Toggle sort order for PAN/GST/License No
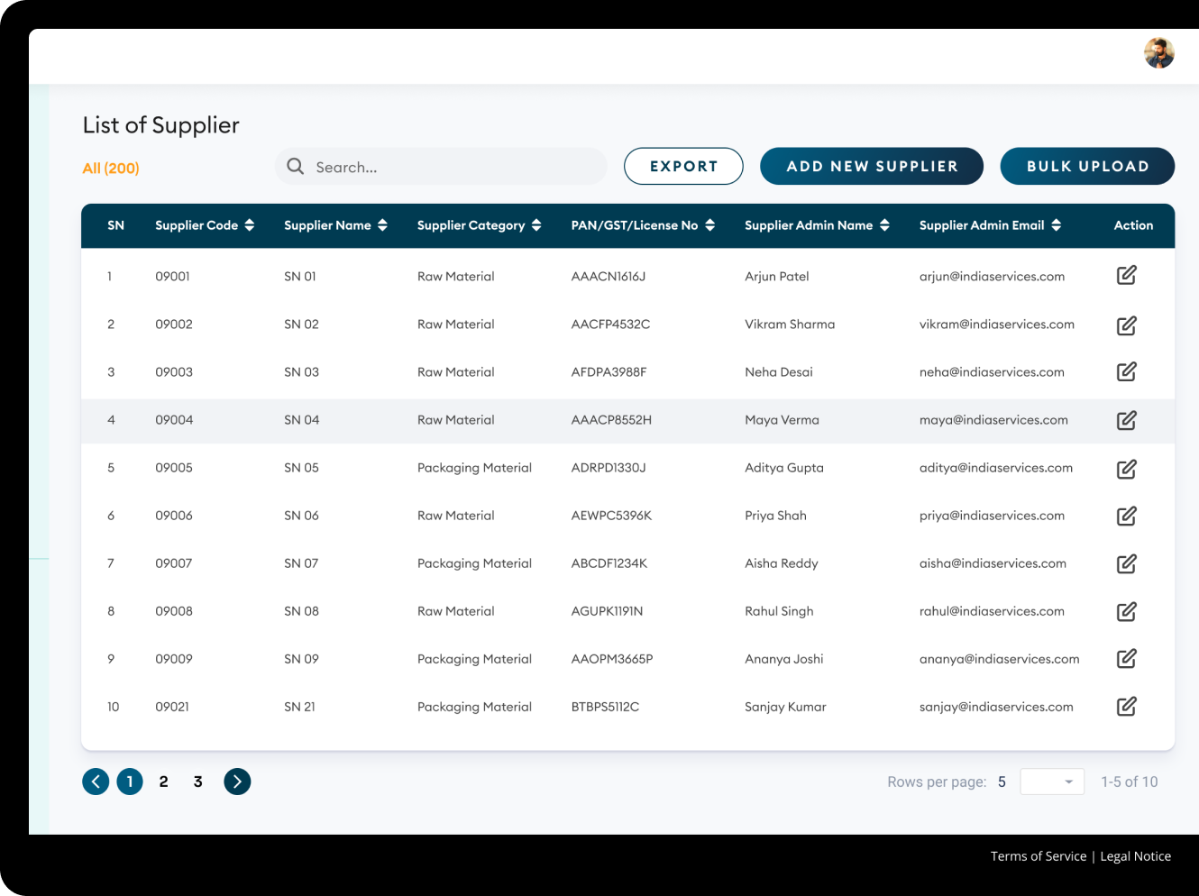This screenshot has height=896, width=1199. click(711, 225)
